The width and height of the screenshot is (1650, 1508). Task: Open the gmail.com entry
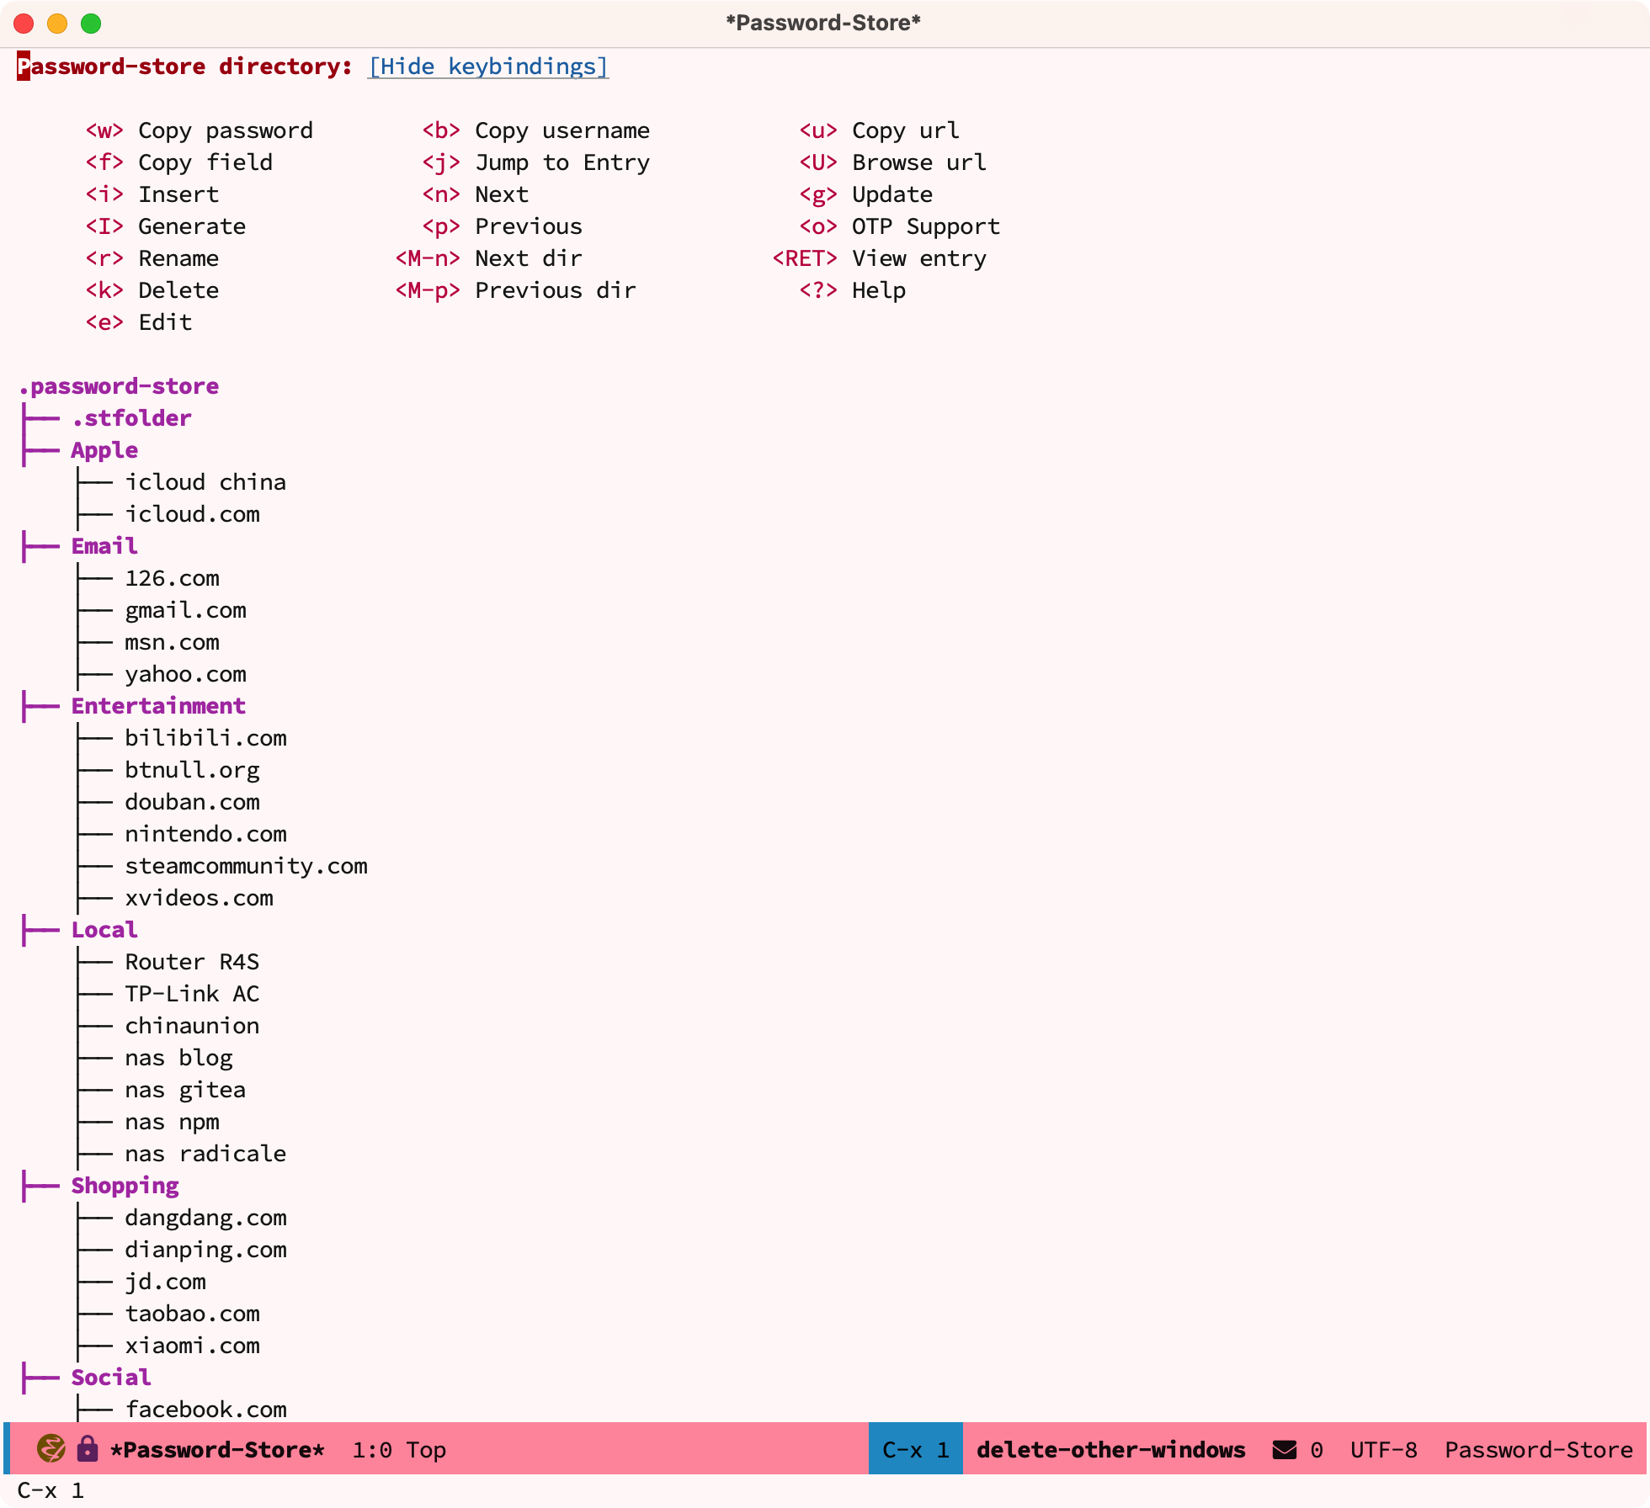click(x=185, y=610)
